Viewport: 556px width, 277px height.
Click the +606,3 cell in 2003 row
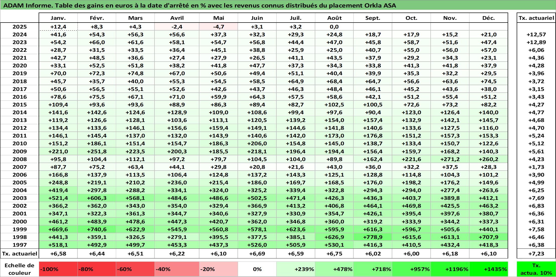(x=97, y=198)
